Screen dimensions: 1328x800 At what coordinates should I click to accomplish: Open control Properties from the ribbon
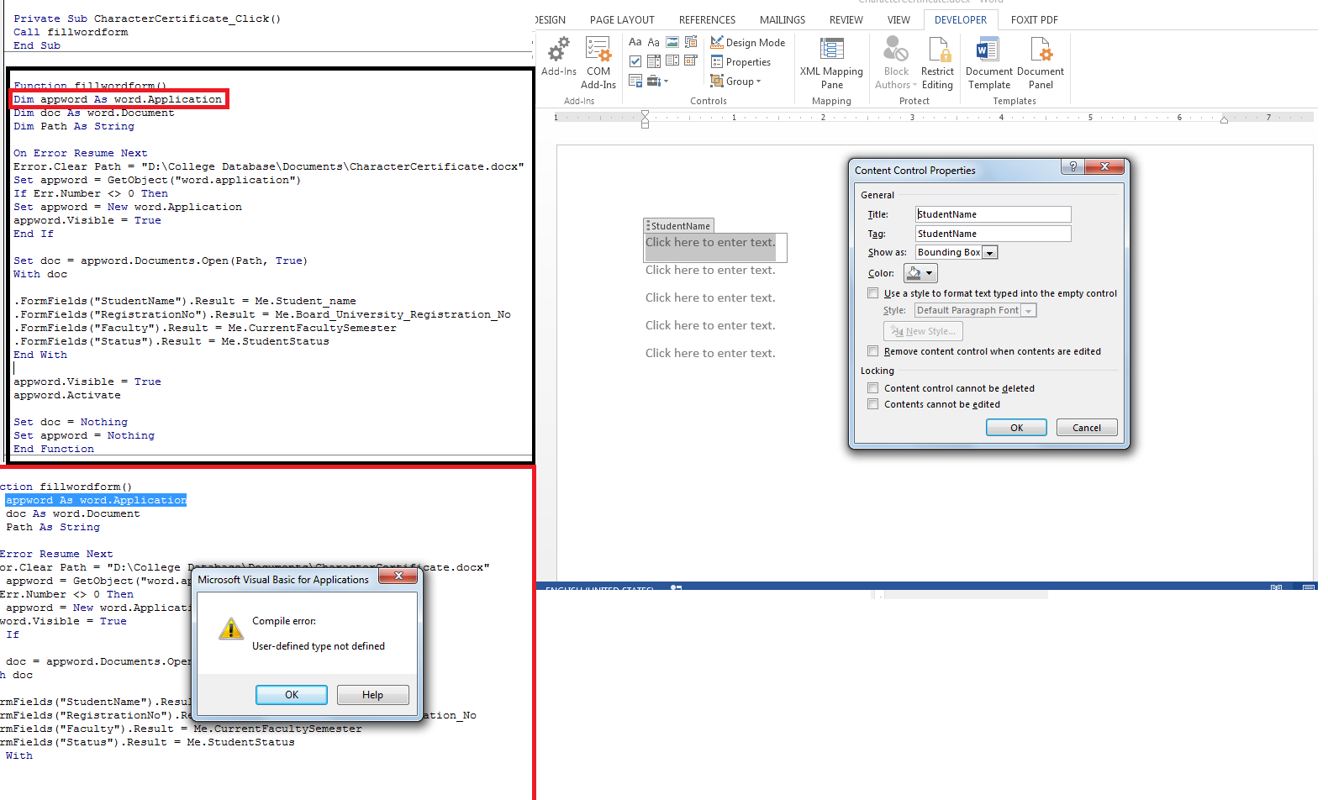tap(740, 61)
